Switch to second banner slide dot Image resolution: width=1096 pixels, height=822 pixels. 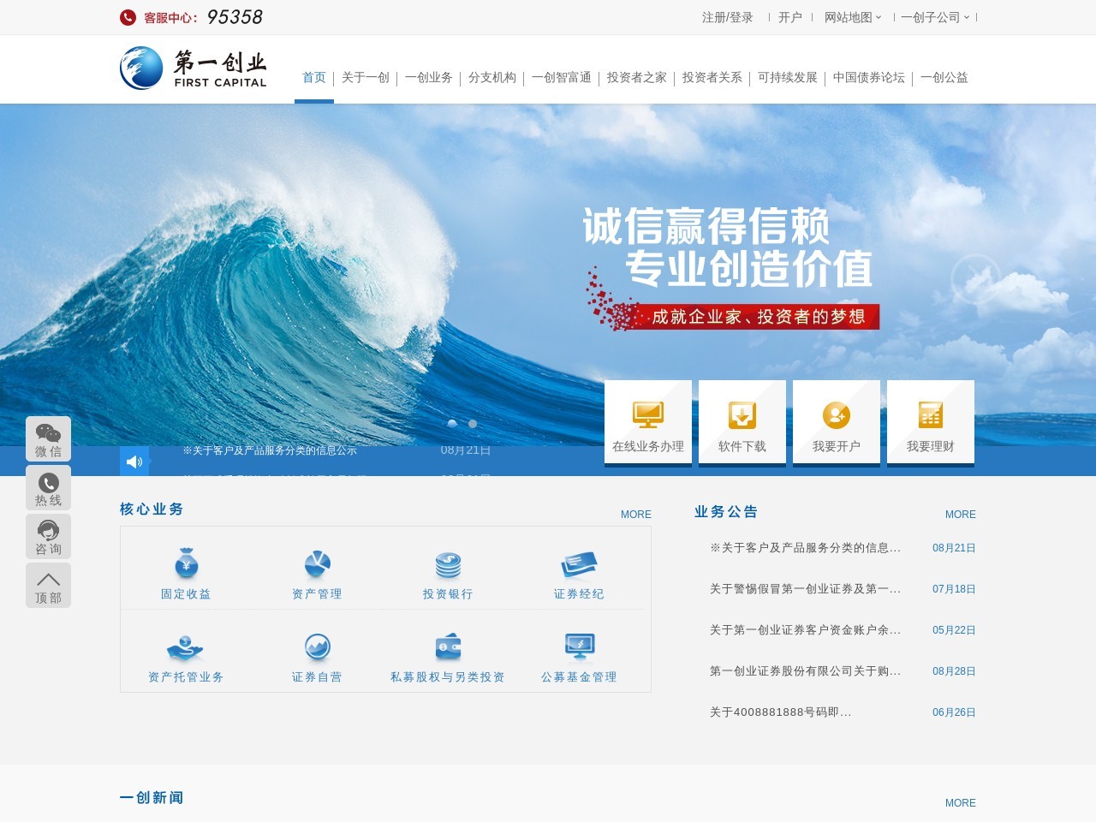pos(473,424)
